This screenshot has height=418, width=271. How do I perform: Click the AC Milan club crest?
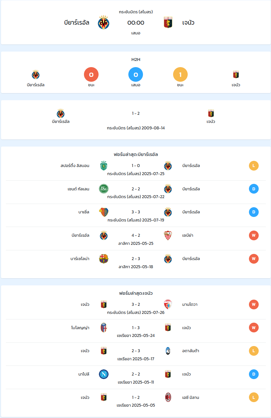(168, 397)
